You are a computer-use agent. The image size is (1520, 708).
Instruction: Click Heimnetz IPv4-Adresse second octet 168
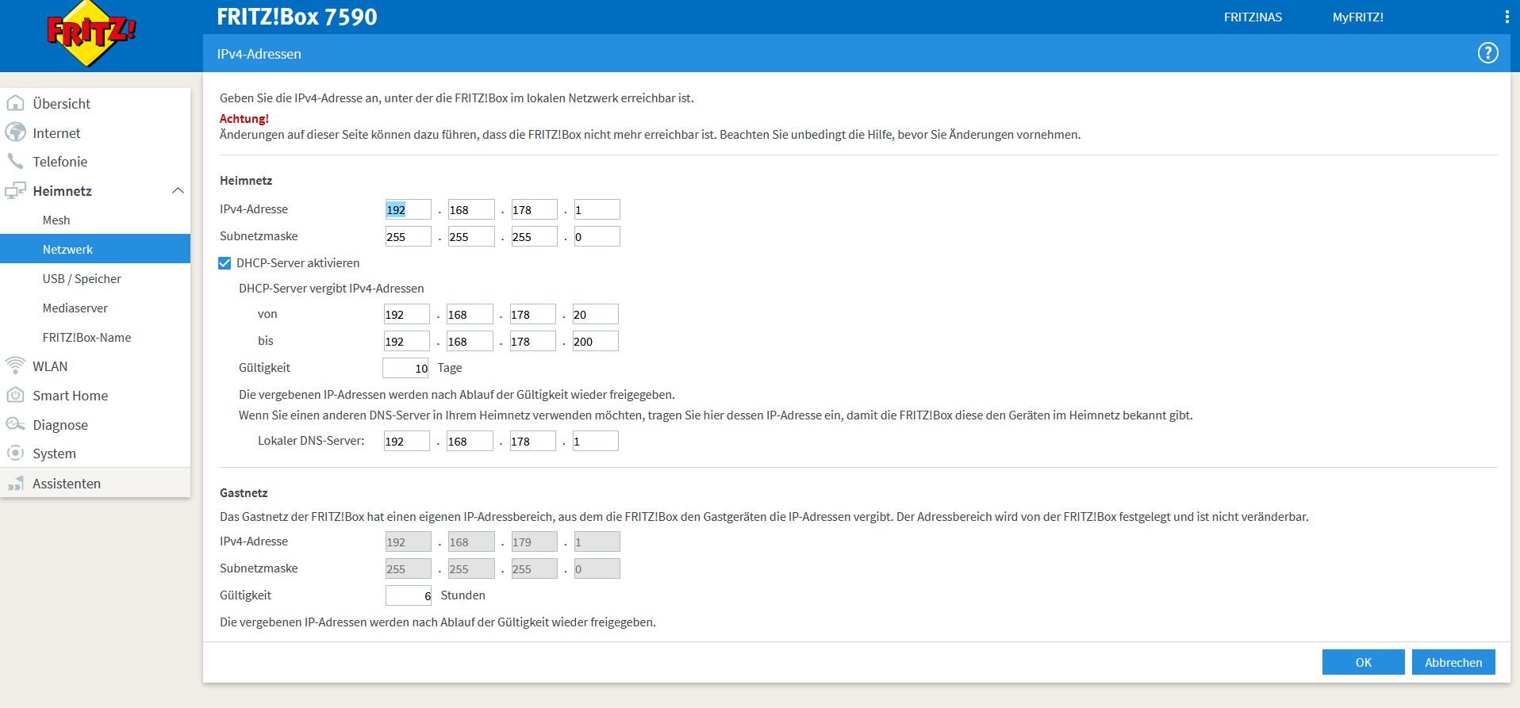(x=471, y=209)
